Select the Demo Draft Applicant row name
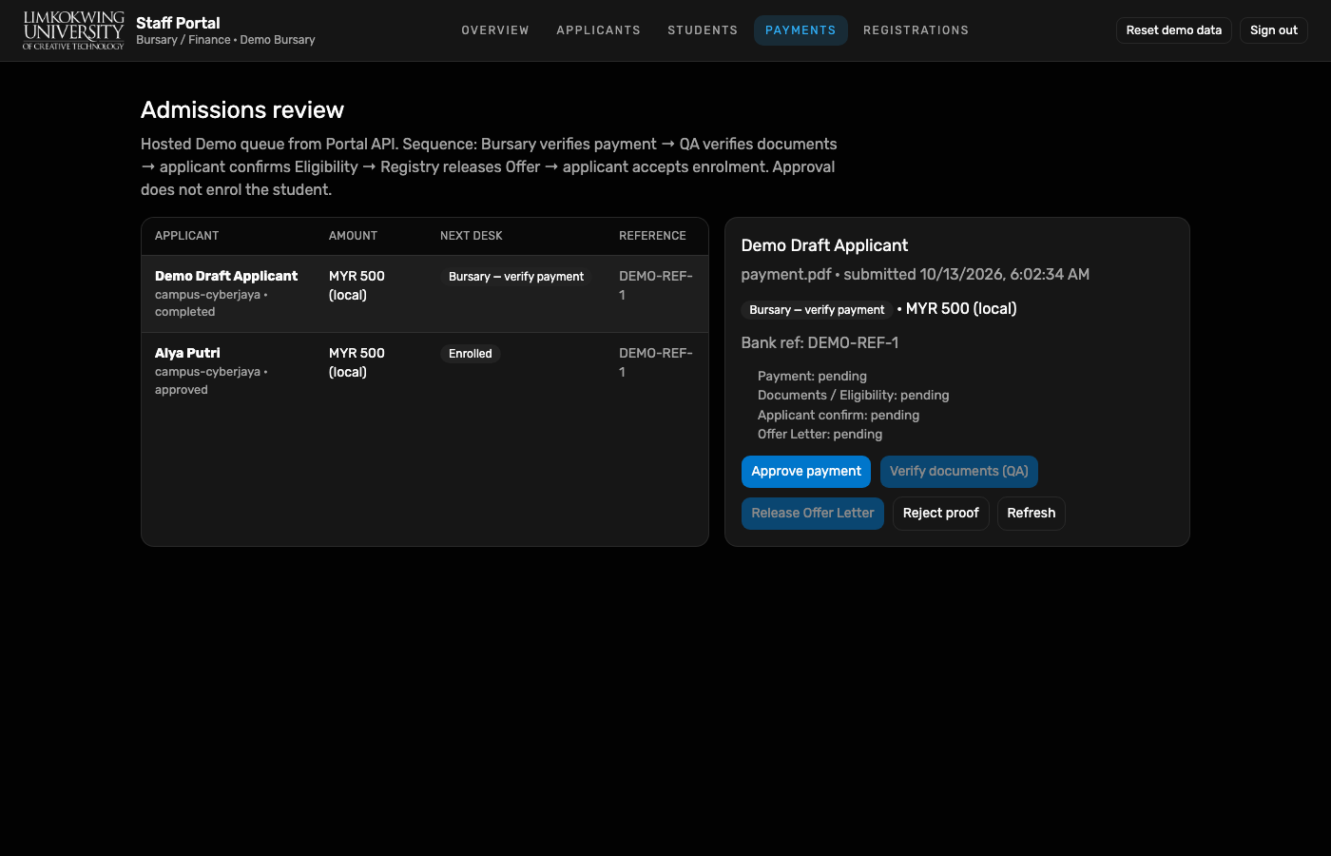Screen dimensions: 1331x856 [226, 276]
